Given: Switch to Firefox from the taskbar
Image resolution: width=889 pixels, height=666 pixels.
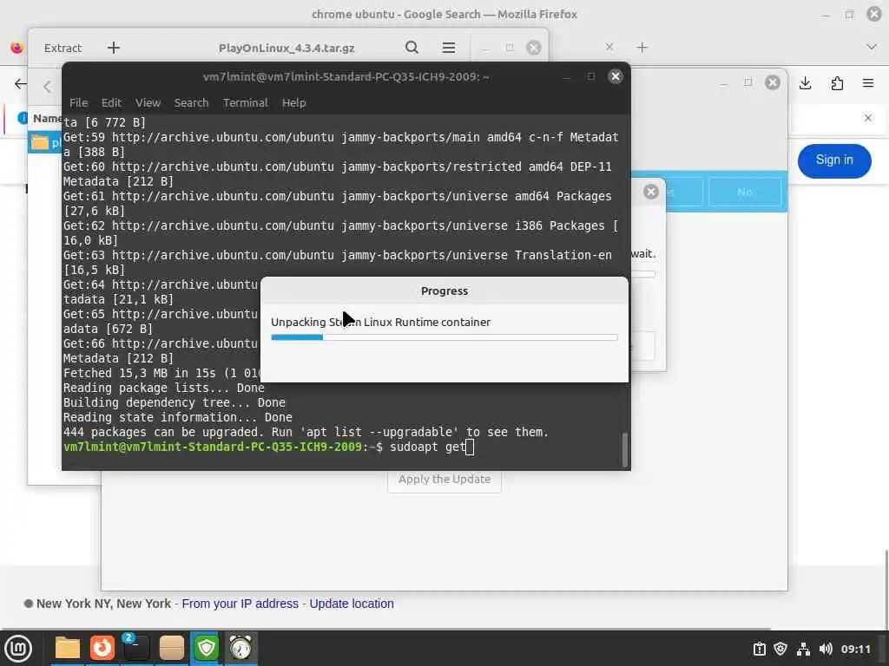Looking at the screenshot, I should (102, 648).
